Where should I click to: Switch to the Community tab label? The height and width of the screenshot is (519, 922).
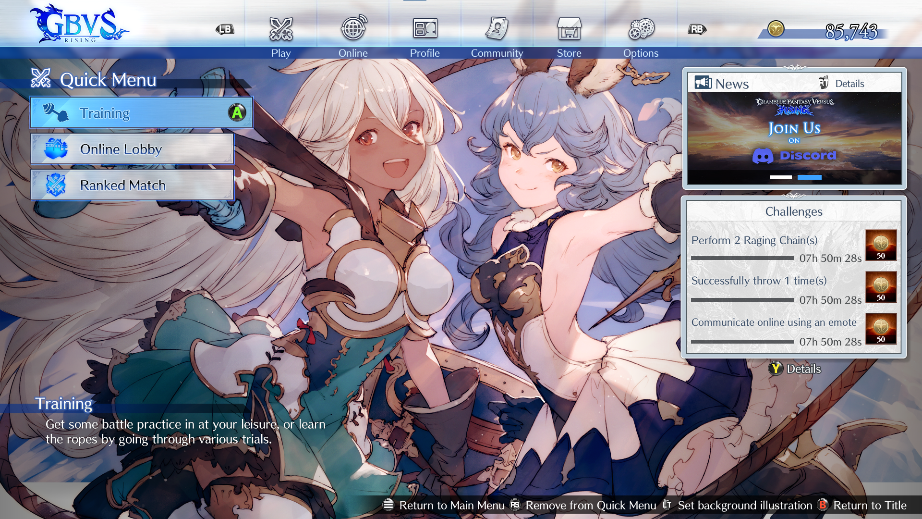(x=497, y=53)
